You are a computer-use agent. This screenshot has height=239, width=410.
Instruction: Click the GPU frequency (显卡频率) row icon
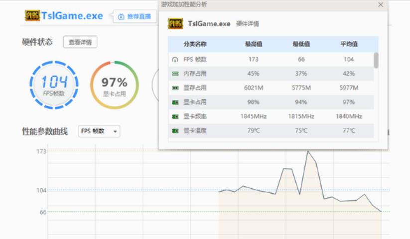(x=175, y=116)
